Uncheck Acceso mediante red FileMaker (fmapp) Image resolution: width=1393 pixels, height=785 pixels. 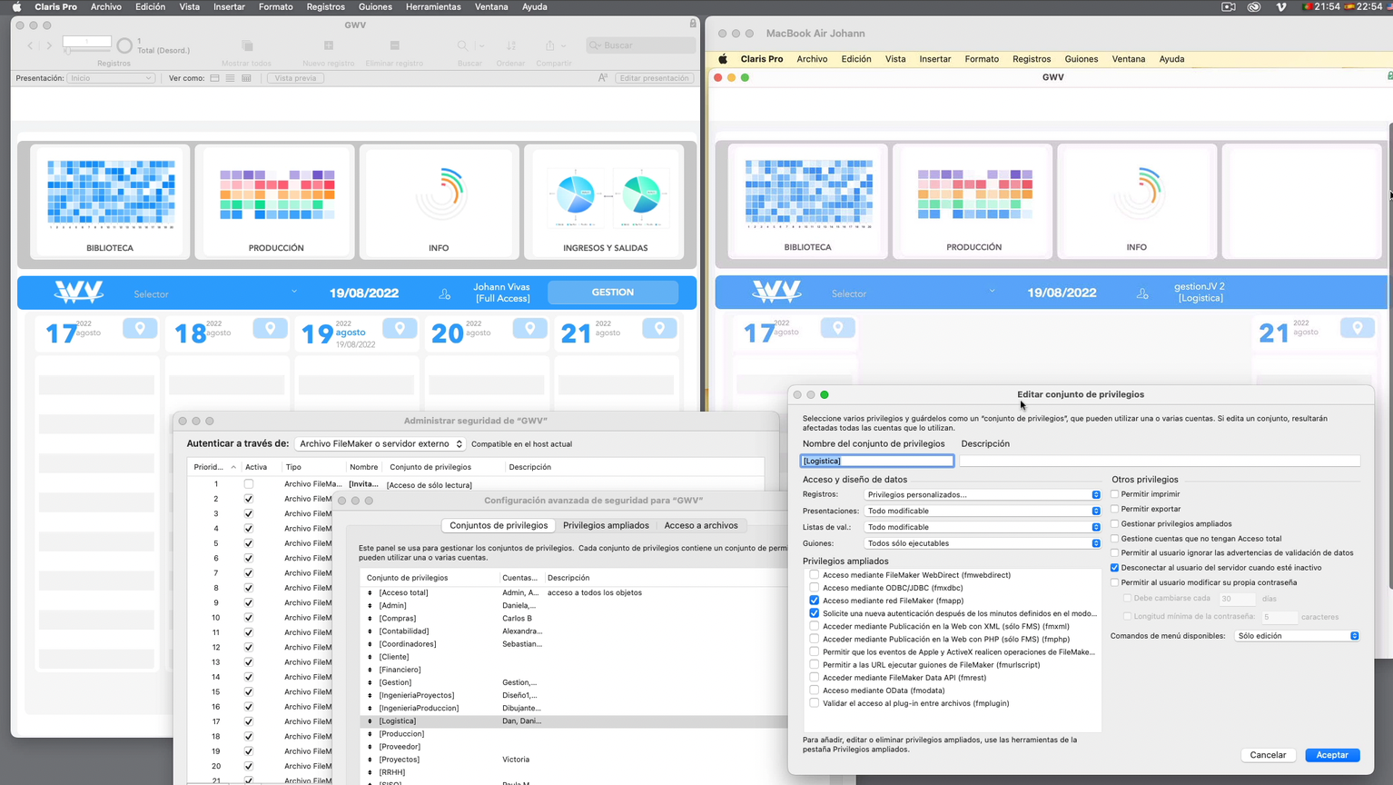[x=815, y=601]
